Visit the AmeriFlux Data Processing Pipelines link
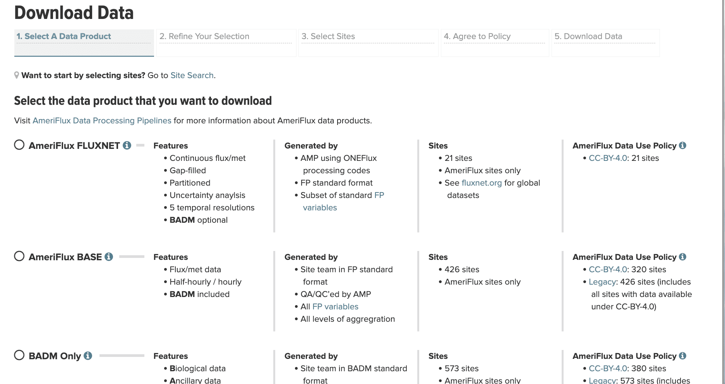Image resolution: width=725 pixels, height=384 pixels. point(102,120)
